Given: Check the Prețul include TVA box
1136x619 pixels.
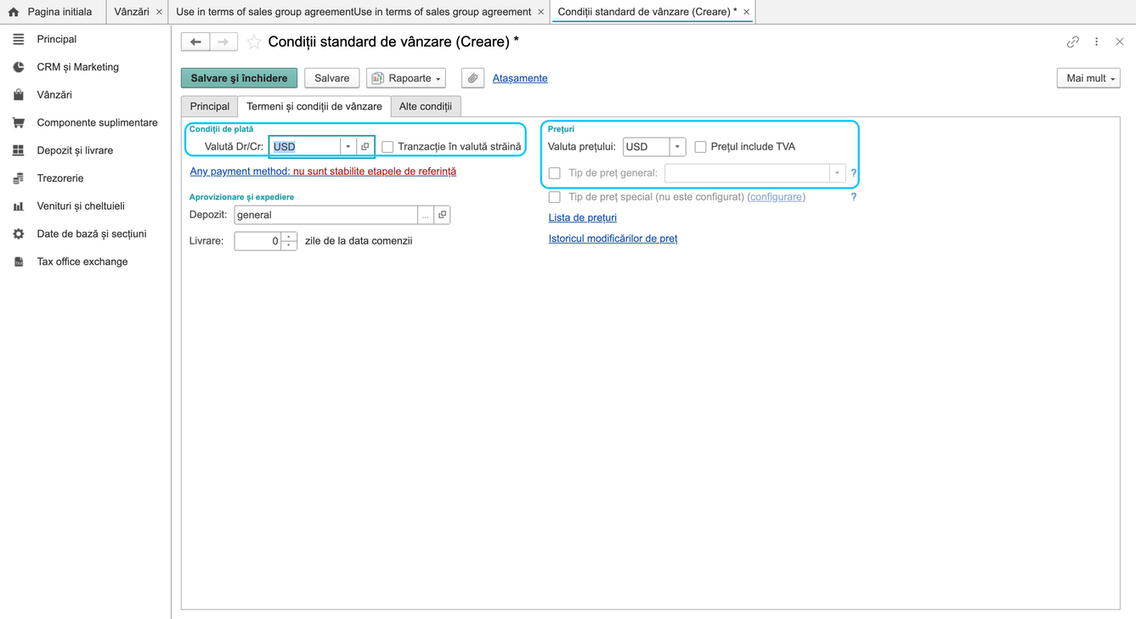Looking at the screenshot, I should (700, 147).
